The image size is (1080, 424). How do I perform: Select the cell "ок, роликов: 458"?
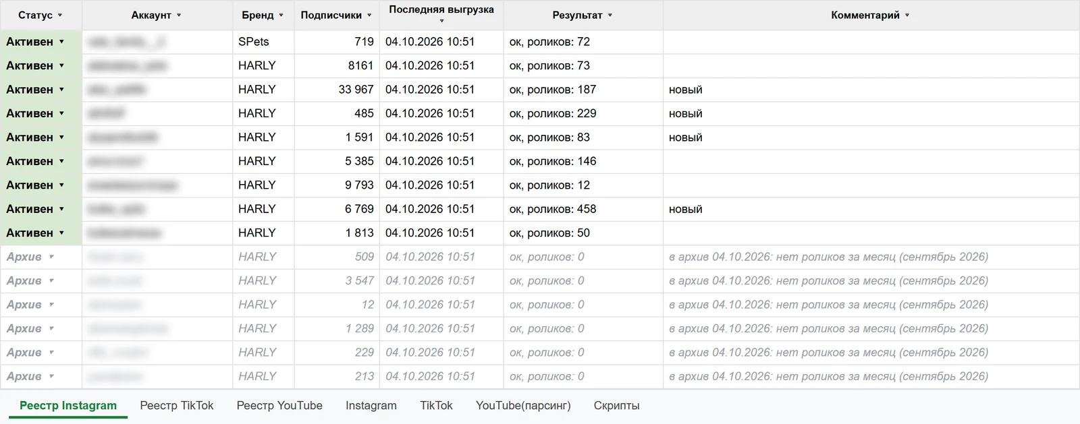(x=583, y=210)
